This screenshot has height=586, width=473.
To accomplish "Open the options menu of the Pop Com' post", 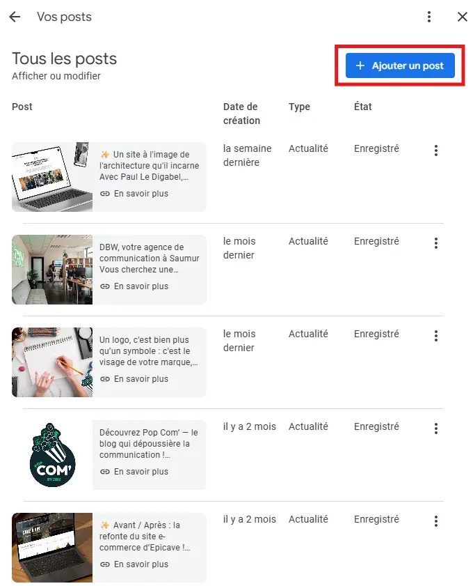I will pos(436,429).
